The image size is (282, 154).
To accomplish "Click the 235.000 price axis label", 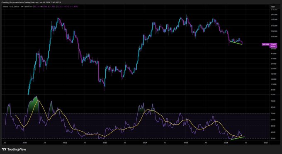I will pos(274,19).
